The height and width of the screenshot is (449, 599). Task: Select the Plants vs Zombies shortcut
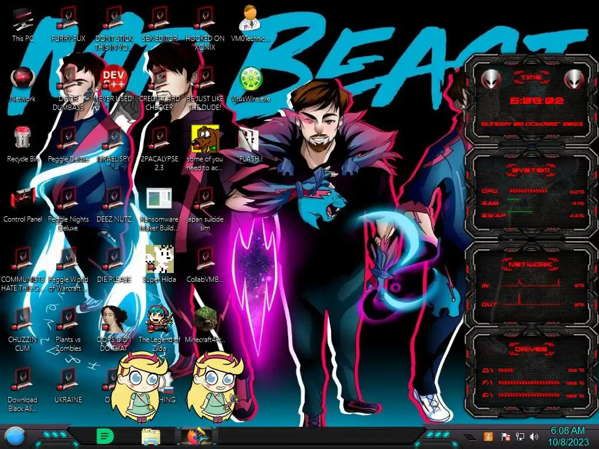(68, 330)
